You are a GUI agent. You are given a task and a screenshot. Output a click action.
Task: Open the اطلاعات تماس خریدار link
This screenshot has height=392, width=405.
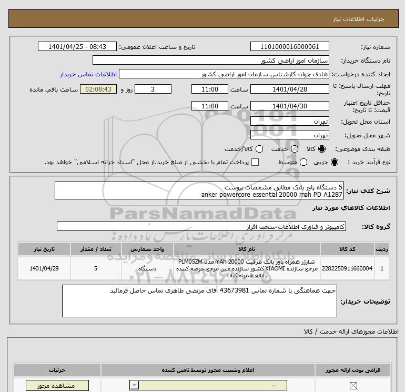click(x=88, y=74)
